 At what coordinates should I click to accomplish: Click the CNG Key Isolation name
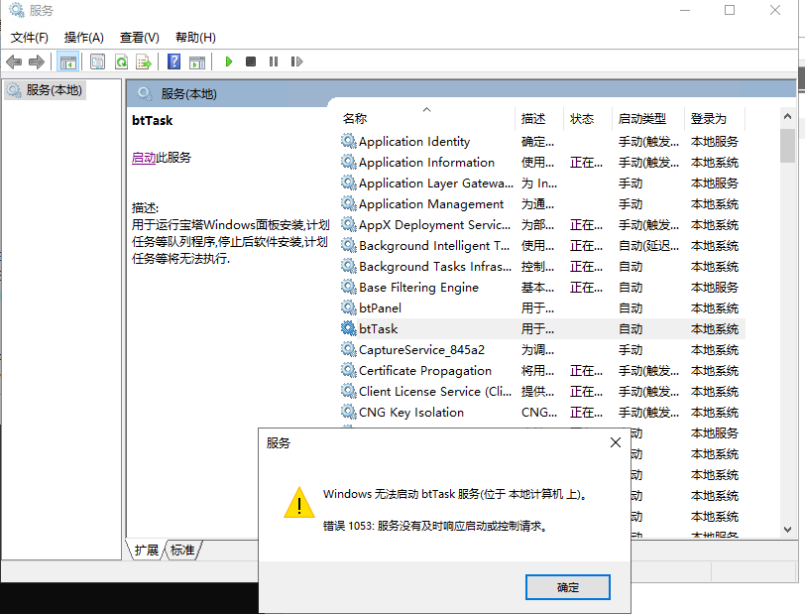411,412
